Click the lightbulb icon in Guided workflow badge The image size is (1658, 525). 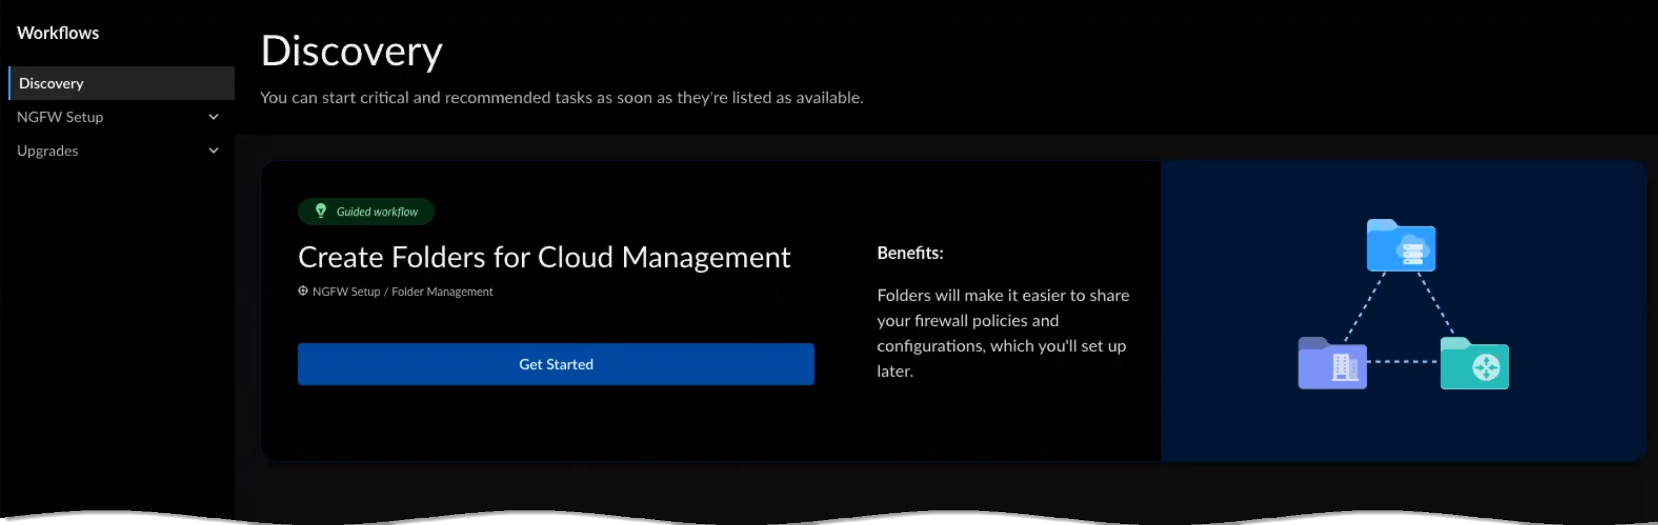click(x=320, y=211)
